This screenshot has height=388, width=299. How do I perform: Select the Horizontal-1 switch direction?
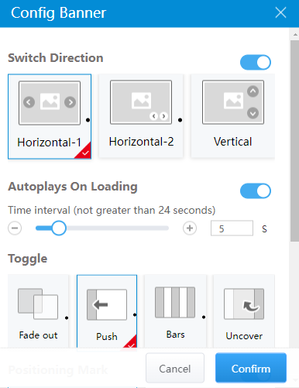click(x=50, y=116)
